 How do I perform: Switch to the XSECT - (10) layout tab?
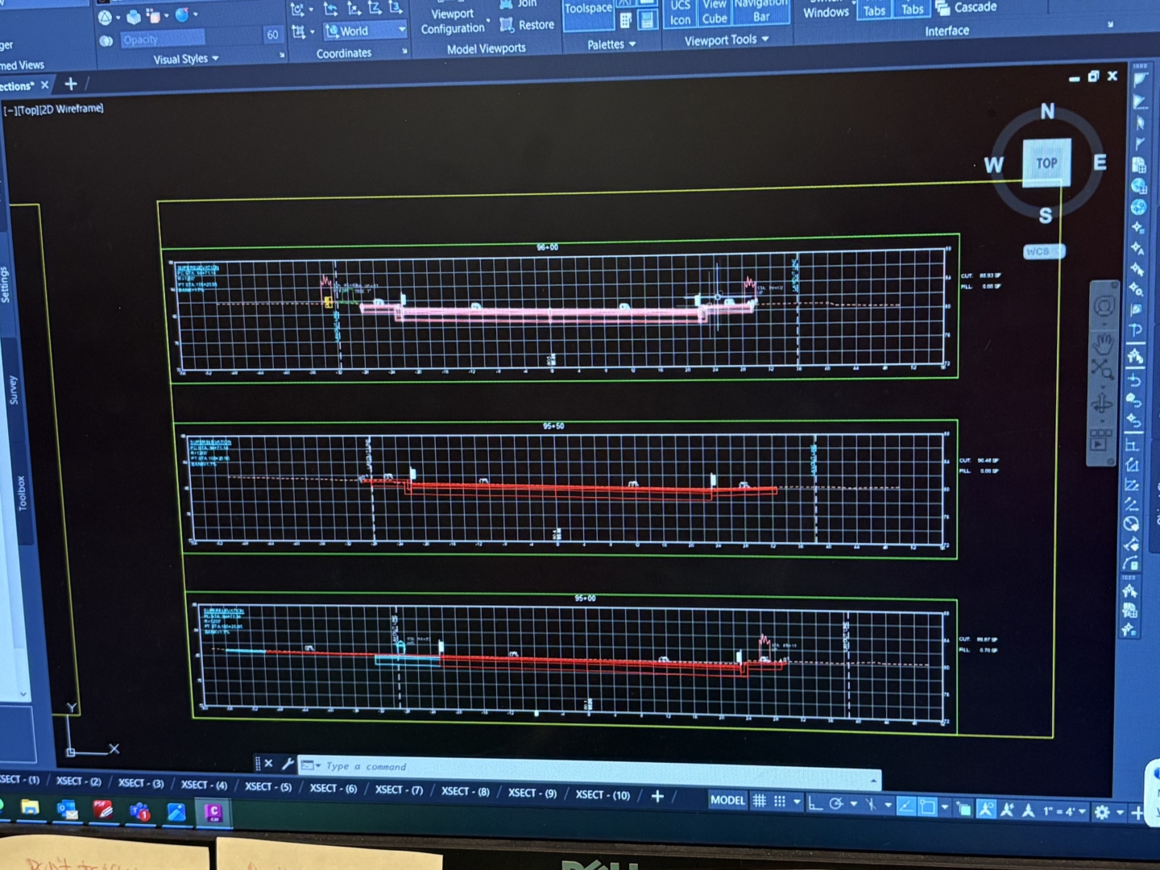(x=603, y=795)
